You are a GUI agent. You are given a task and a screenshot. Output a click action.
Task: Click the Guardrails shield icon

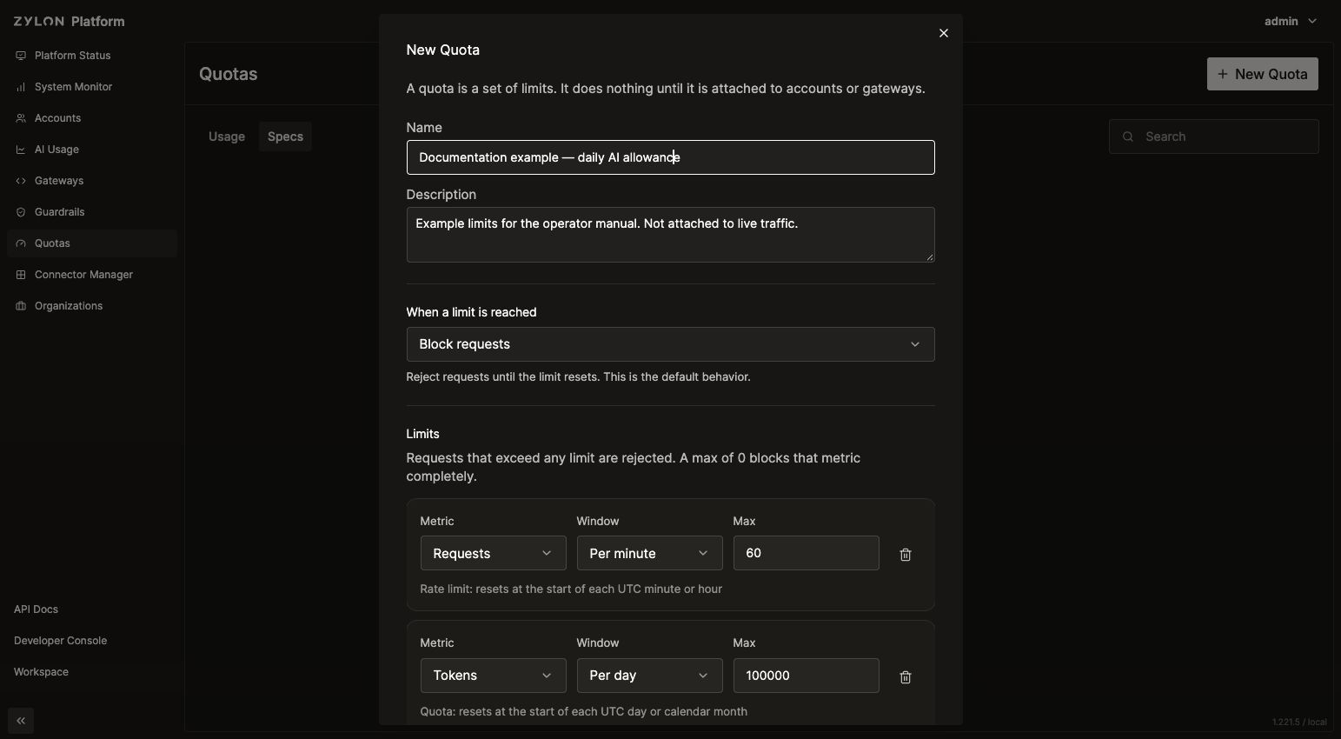[21, 212]
